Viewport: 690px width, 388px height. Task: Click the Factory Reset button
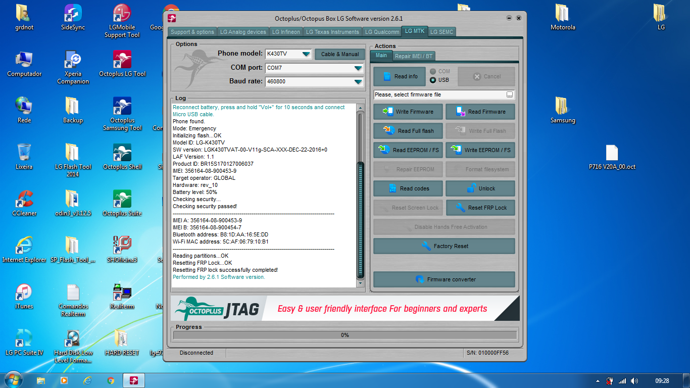[444, 246]
